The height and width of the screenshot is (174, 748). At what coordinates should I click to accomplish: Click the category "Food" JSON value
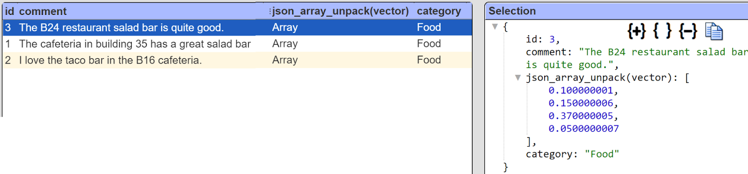[602, 154]
